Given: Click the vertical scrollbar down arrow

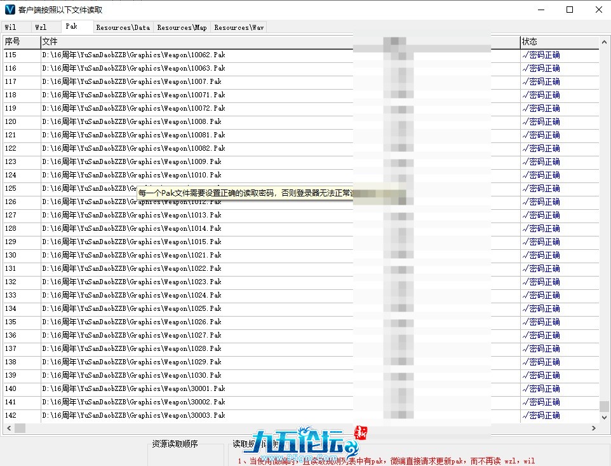Looking at the screenshot, I should 604,417.
